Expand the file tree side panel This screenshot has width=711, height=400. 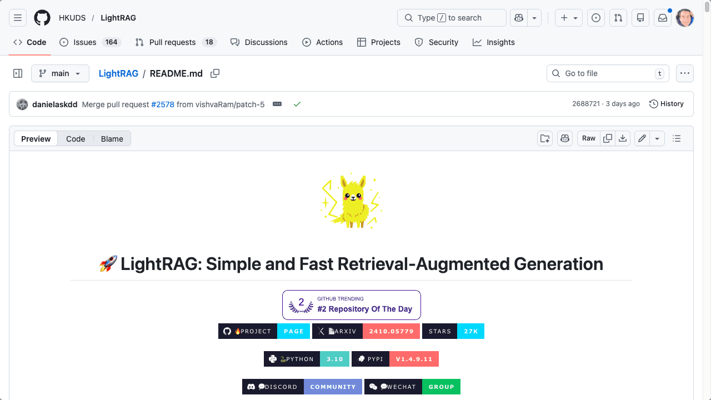click(x=18, y=73)
